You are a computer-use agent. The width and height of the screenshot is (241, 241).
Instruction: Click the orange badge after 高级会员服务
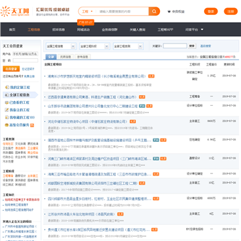tap(32, 125)
